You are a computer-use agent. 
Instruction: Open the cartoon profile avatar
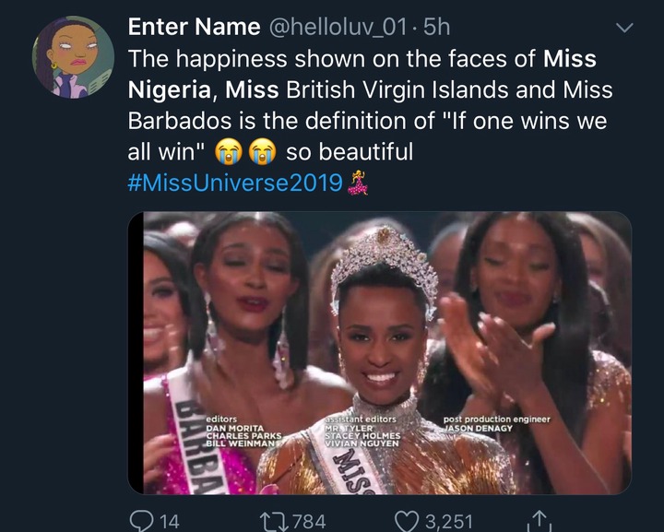pos(74,57)
